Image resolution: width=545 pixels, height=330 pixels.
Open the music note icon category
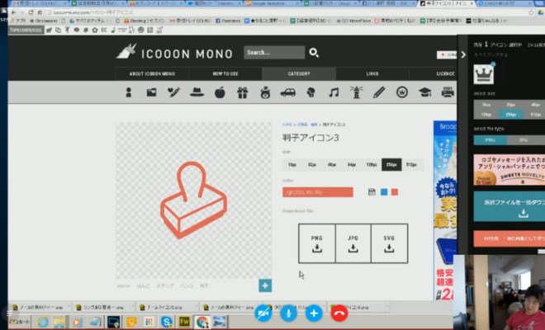point(334,92)
